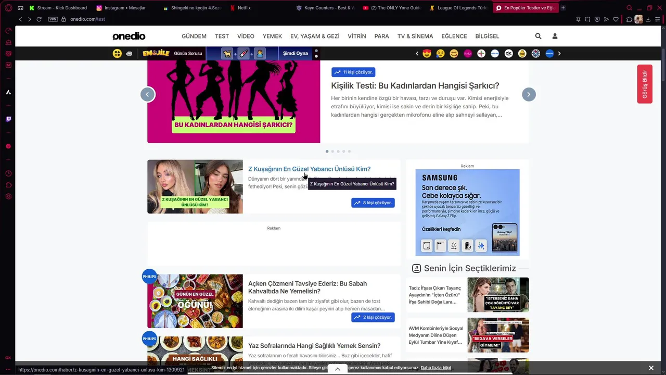Select the heart-eyes emoji reaction

click(427, 53)
